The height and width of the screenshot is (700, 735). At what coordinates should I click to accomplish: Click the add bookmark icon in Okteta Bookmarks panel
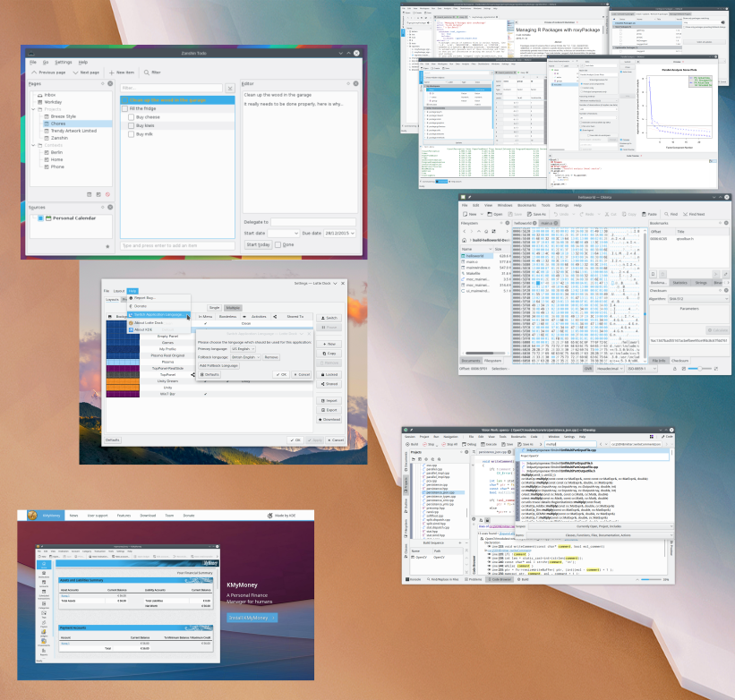(653, 274)
